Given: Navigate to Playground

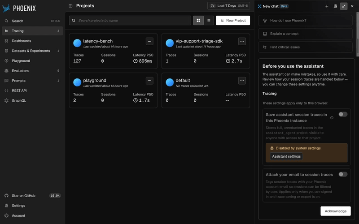Looking at the screenshot, I should click(32, 60).
